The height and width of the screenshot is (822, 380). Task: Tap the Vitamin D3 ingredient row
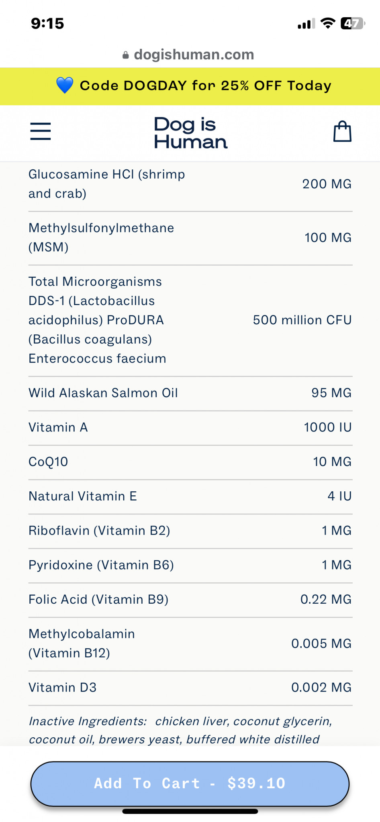click(x=190, y=688)
